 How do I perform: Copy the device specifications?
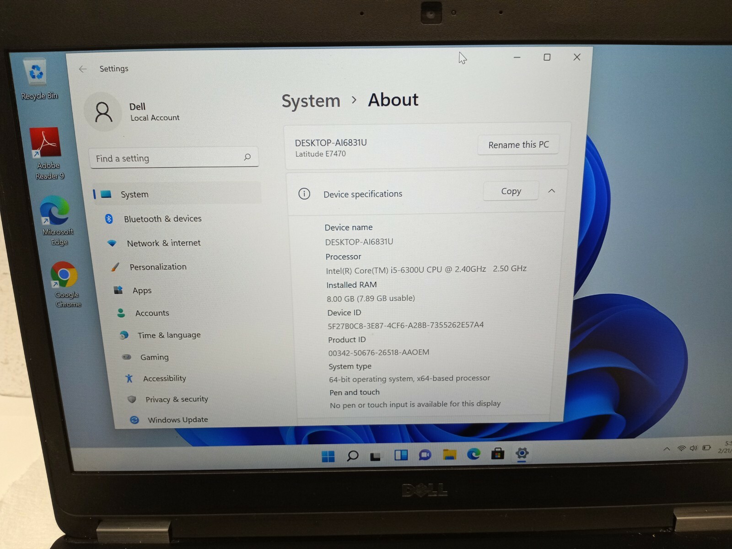(x=511, y=191)
